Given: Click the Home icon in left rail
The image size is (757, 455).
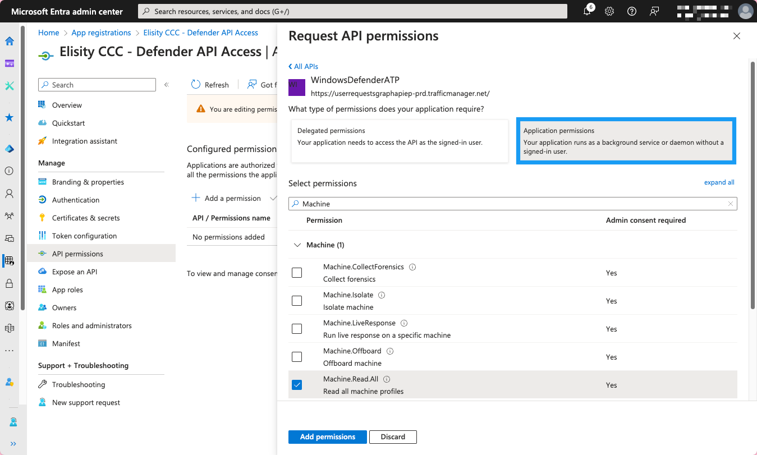Looking at the screenshot, I should coord(10,41).
